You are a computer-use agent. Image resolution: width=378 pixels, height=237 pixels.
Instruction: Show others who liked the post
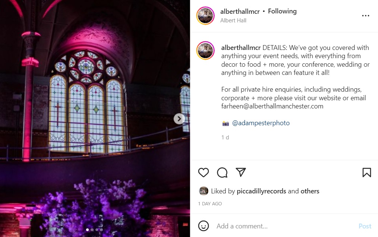click(310, 191)
